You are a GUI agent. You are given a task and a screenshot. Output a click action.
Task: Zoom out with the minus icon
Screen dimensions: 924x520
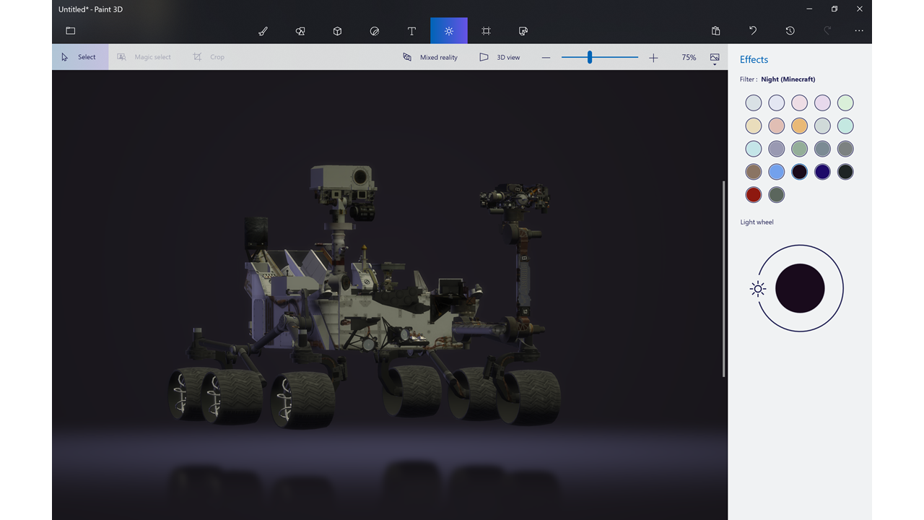tap(546, 57)
